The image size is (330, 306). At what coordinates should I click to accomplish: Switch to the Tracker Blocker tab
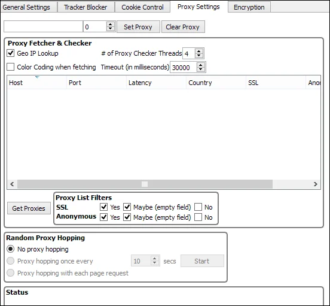pyautogui.click(x=85, y=7)
